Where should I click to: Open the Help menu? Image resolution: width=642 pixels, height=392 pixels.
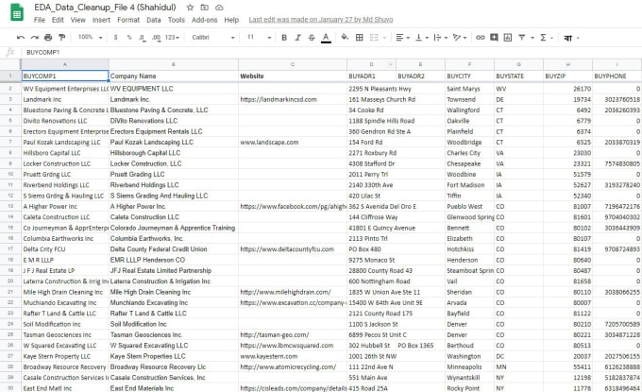pos(231,20)
